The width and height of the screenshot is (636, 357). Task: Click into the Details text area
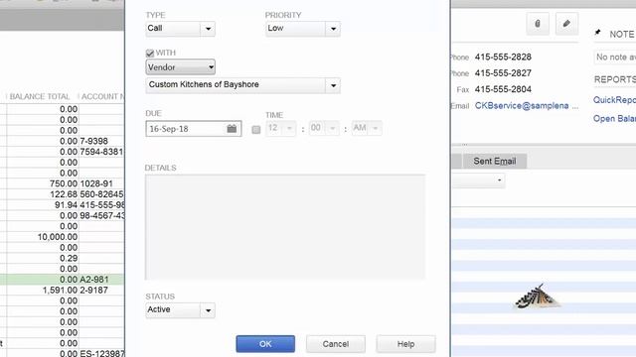(285, 227)
